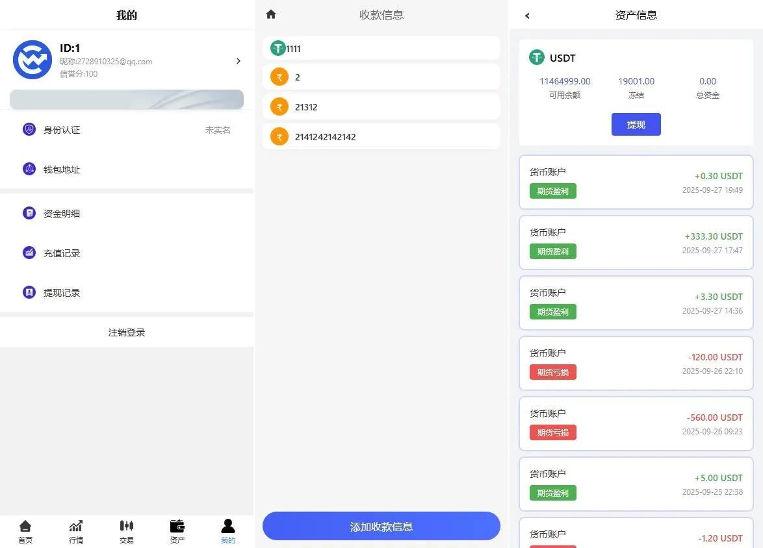
Task: Select the 21312 rupee payment entry
Action: point(381,106)
